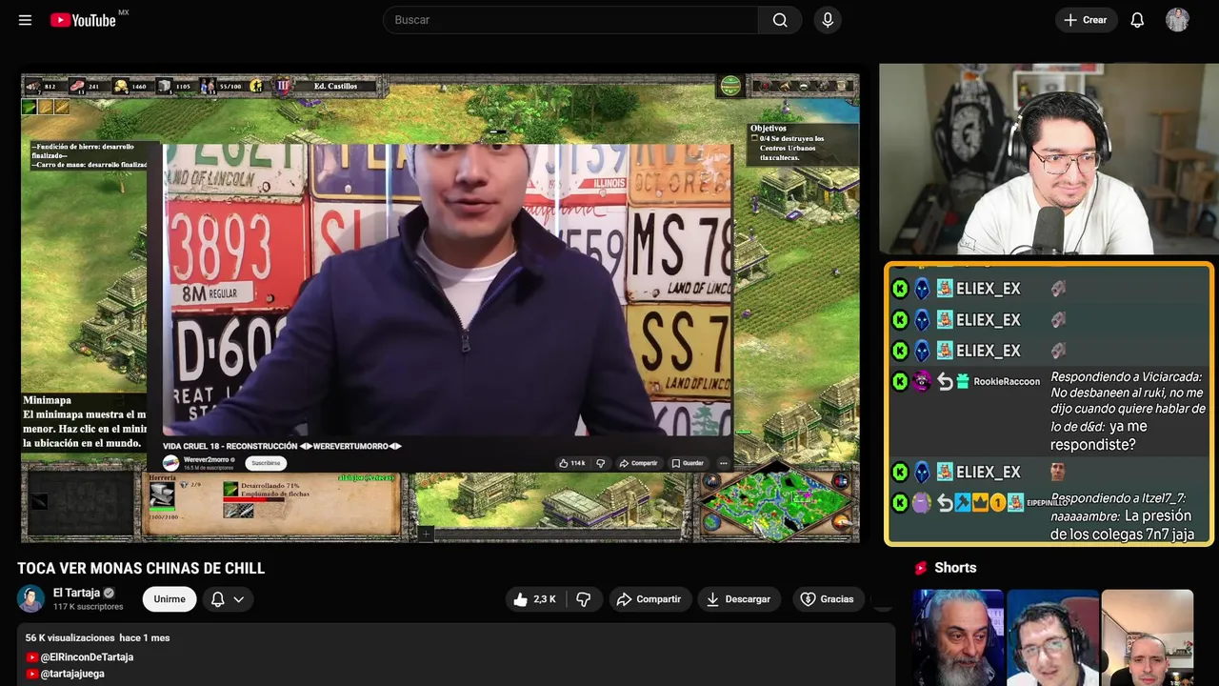Click the RookieRaccoon chat username
This screenshot has height=686, width=1219.
(1007, 381)
